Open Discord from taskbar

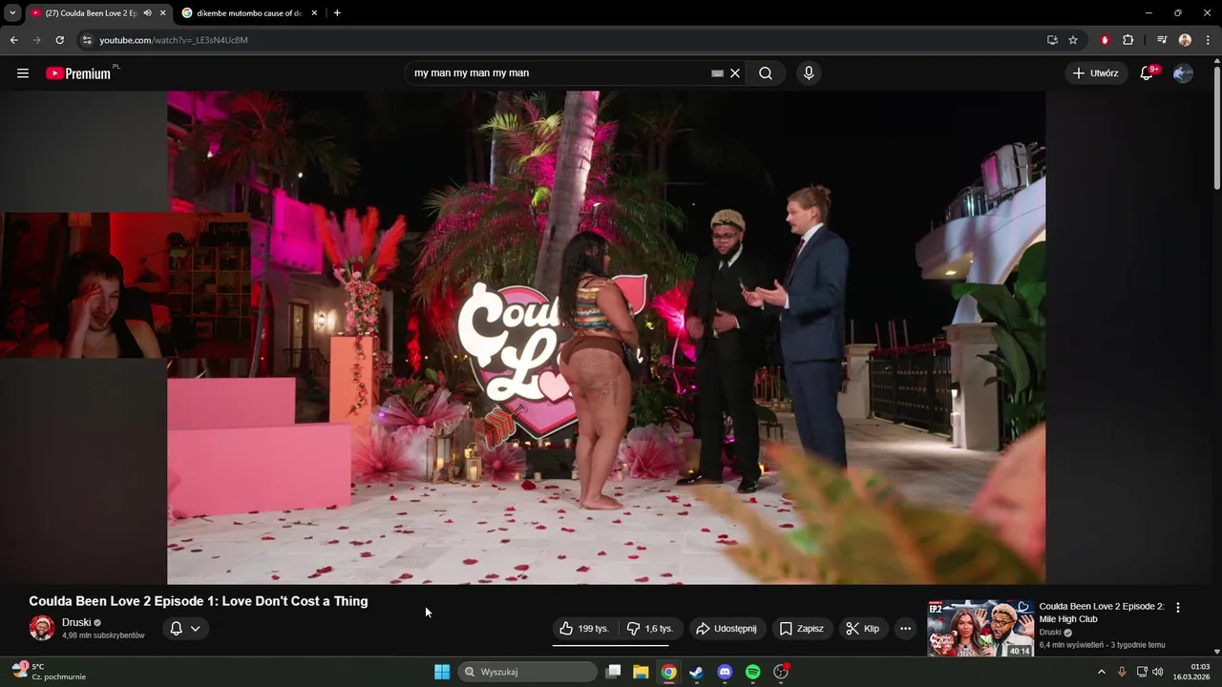(725, 672)
